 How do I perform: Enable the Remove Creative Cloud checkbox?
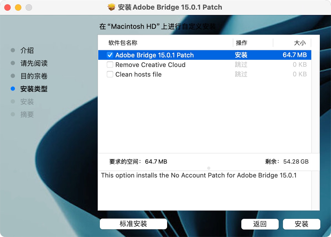coord(110,65)
